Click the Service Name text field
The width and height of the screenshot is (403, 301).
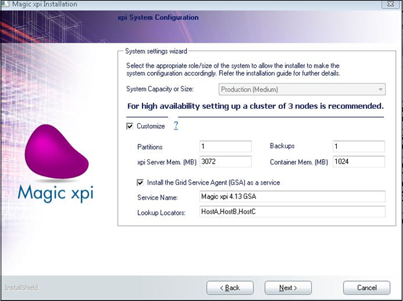click(x=292, y=197)
